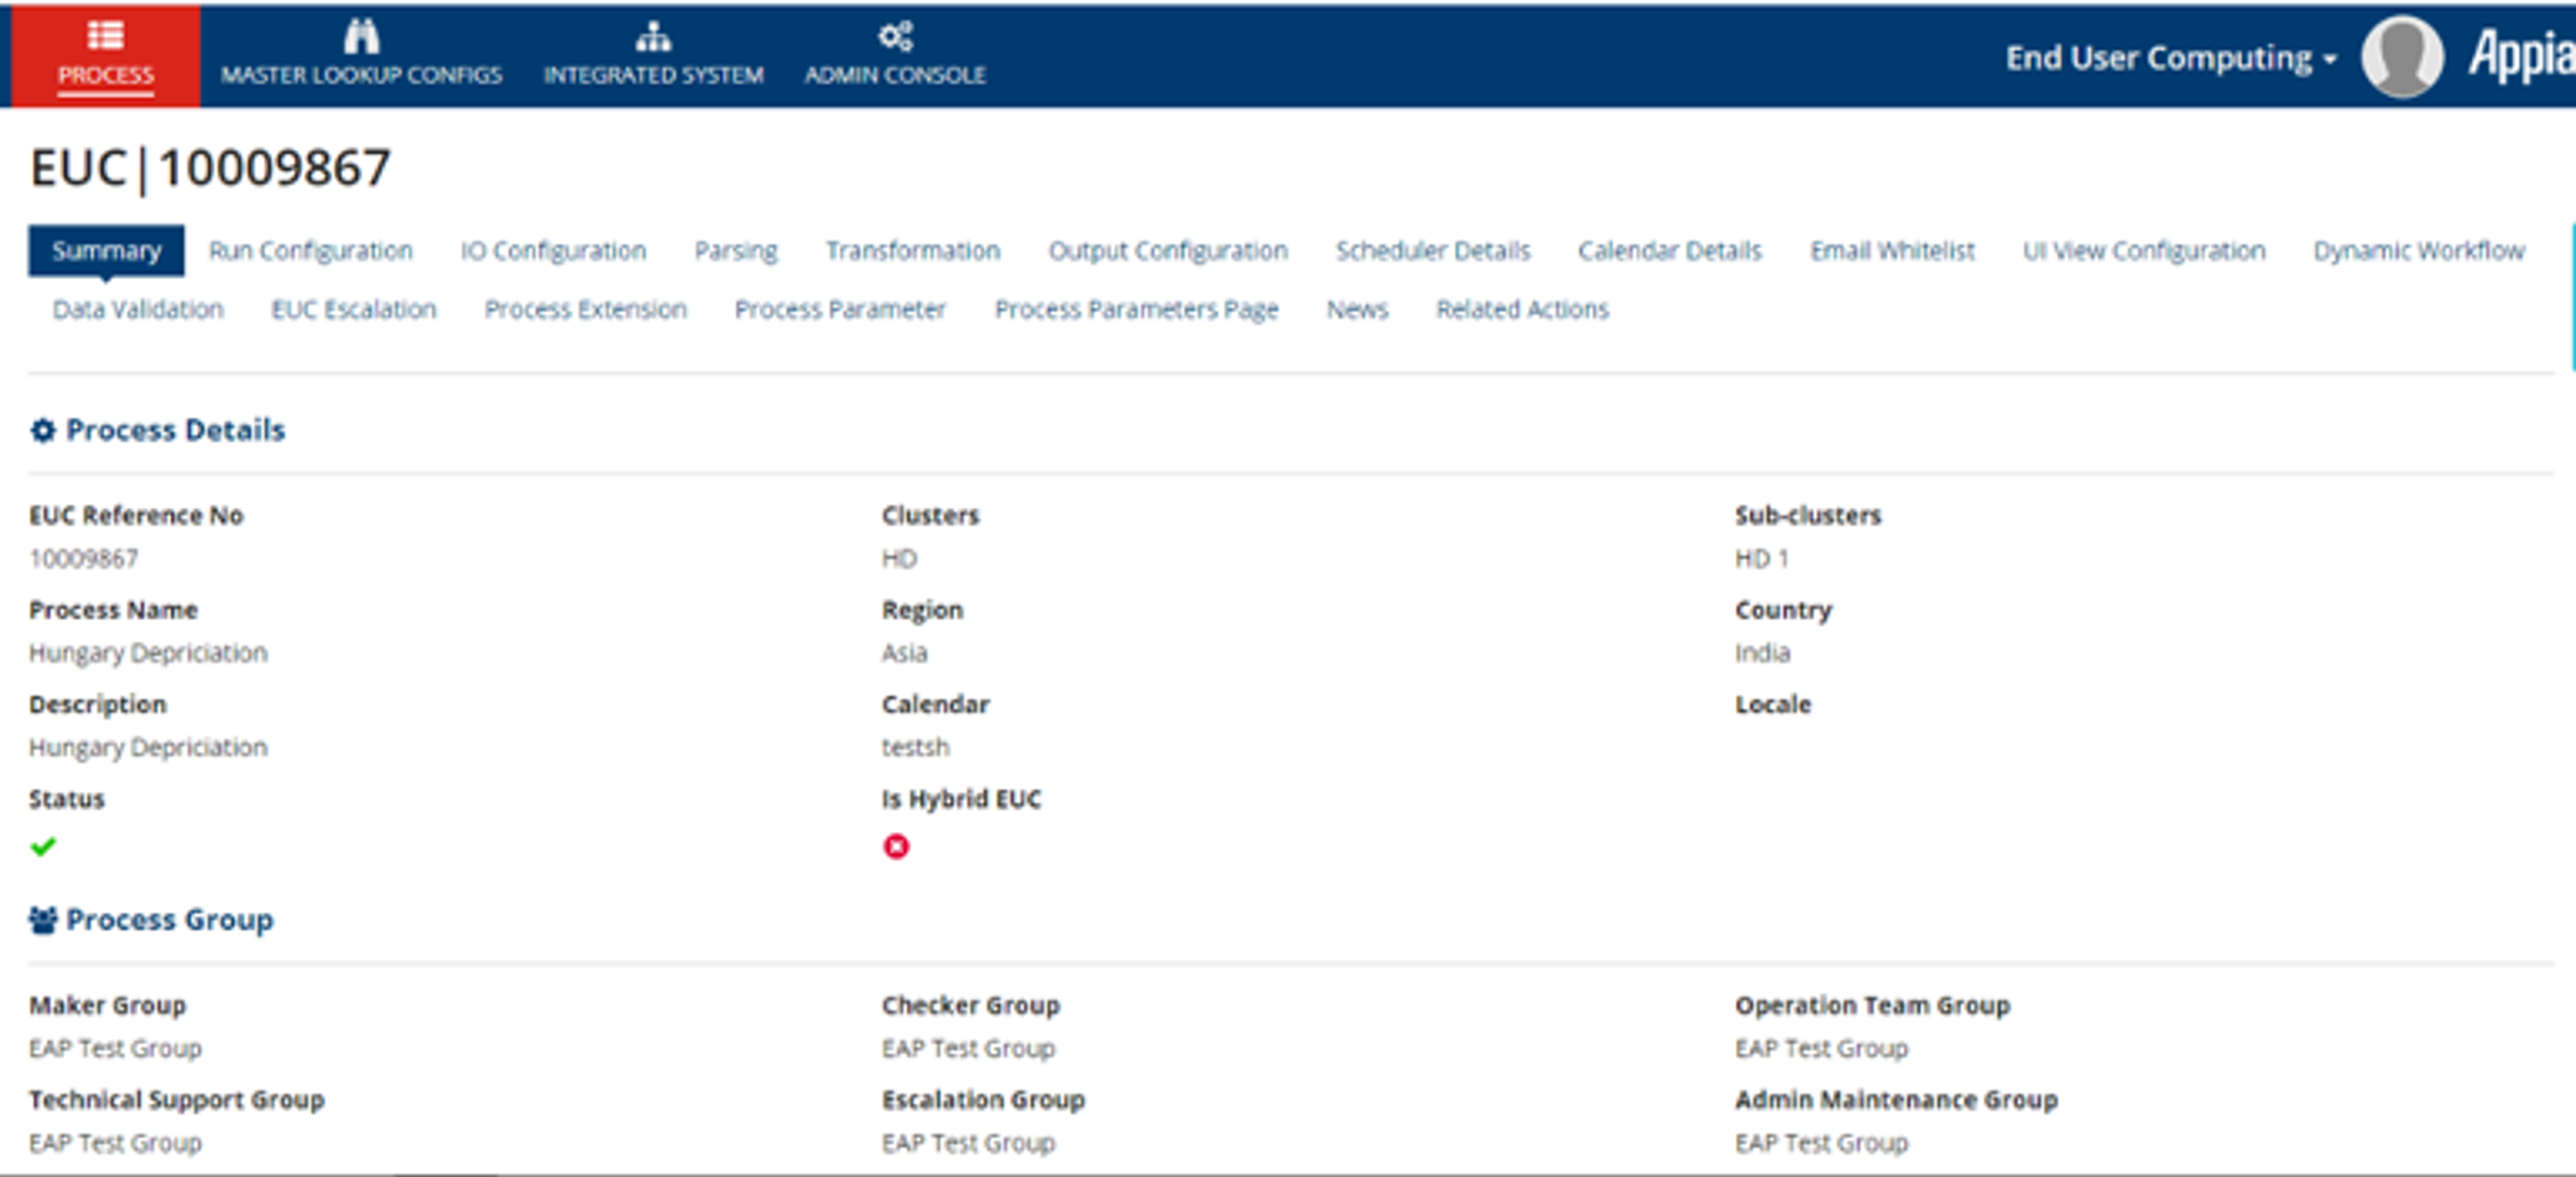Open the Email Whitelist tab
The width and height of the screenshot is (2576, 1177).
[x=1892, y=250]
